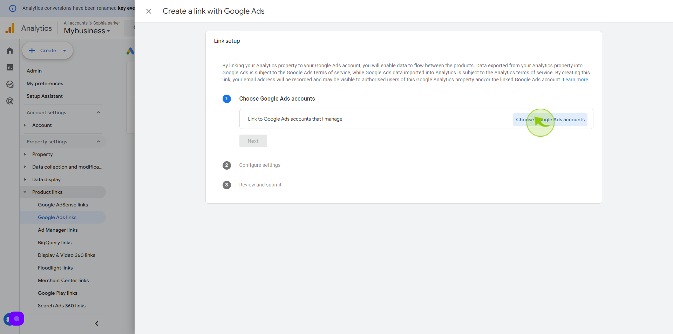
Task: Select Google Play links
Action: pos(57,293)
